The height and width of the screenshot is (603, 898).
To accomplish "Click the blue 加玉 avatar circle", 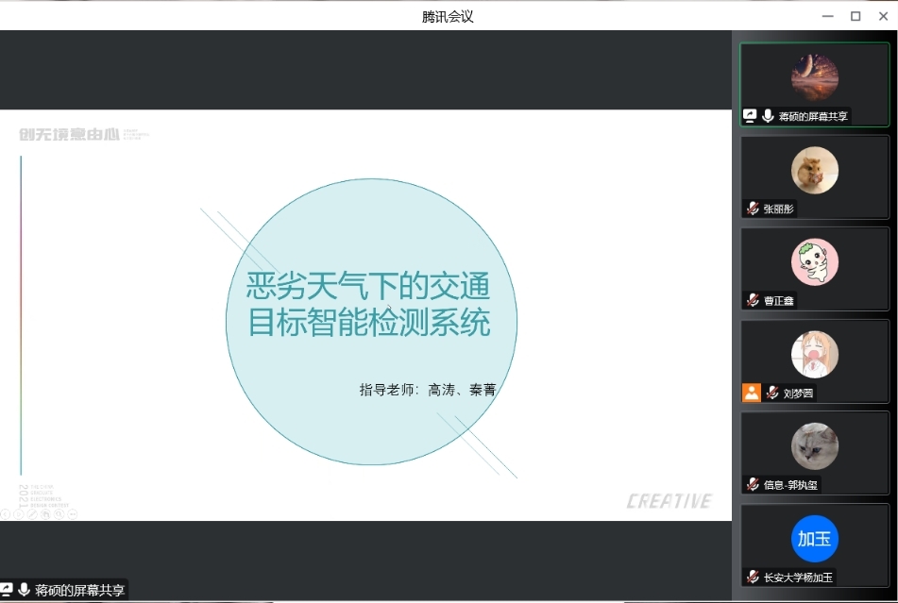I will coord(814,539).
